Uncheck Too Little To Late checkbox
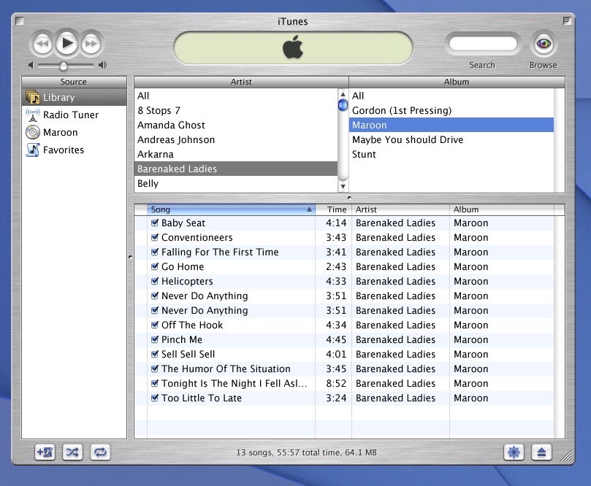This screenshot has width=591, height=486. pos(155,398)
